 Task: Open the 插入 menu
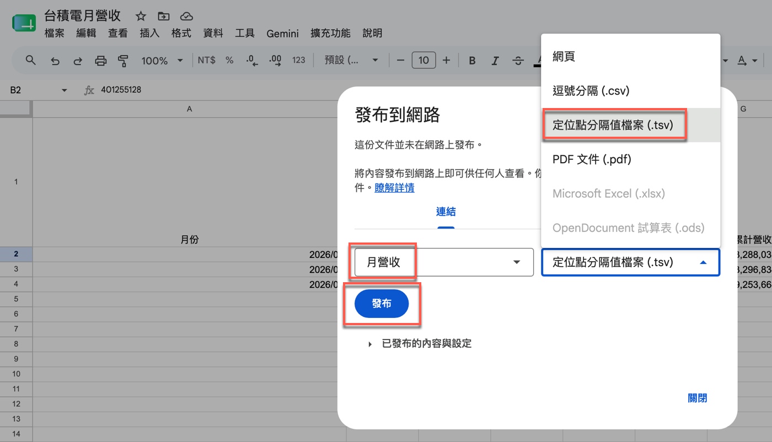click(149, 33)
